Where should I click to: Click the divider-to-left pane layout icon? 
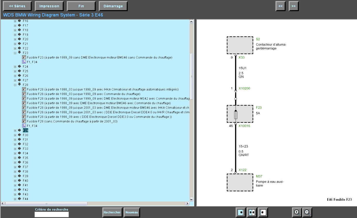point(263,212)
